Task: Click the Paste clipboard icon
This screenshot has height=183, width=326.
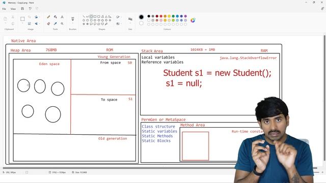Action: (x=6, y=19)
